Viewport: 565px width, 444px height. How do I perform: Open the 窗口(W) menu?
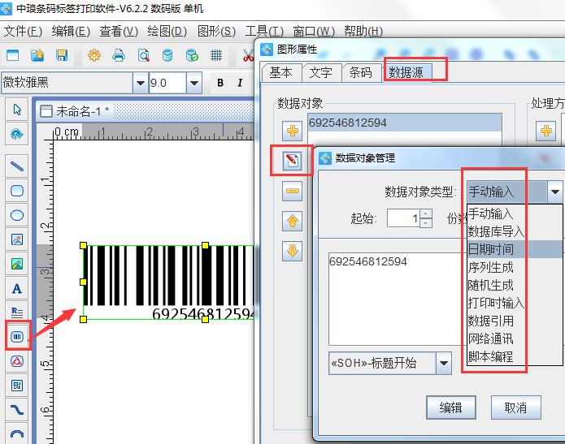(x=314, y=32)
